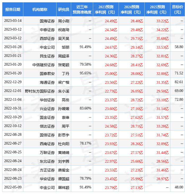Click the 29.48亿 forecast value

pyautogui.click(x=137, y=30)
